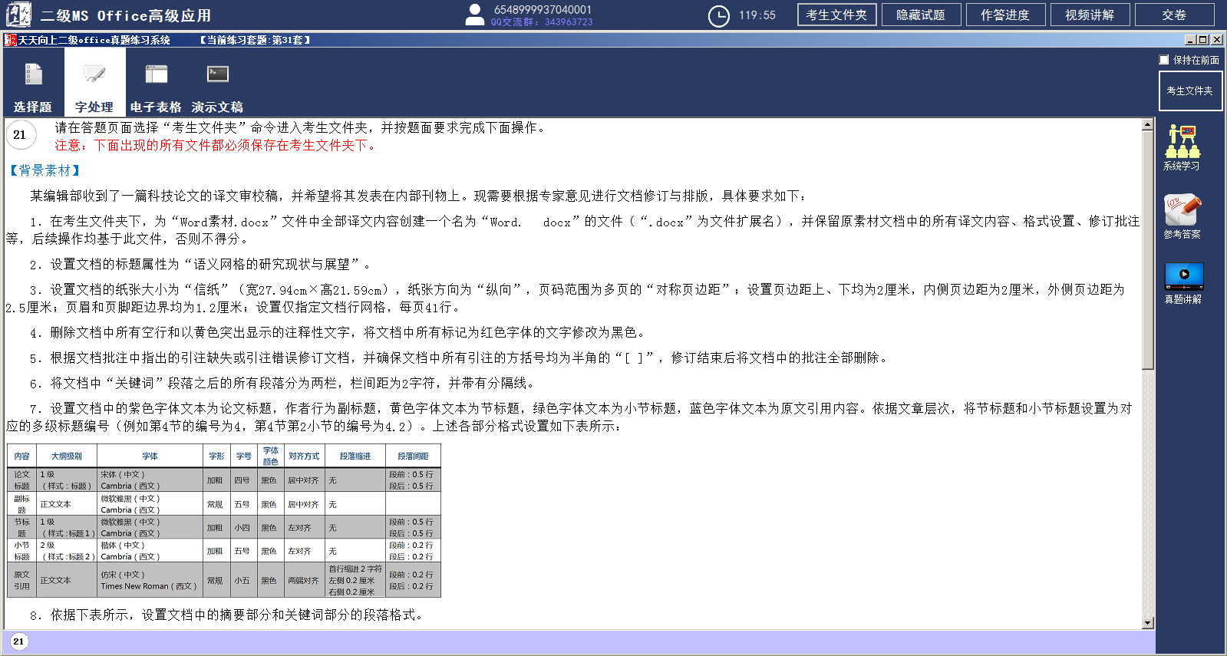Click the user avatar icon
1227x656 pixels.
point(475,15)
